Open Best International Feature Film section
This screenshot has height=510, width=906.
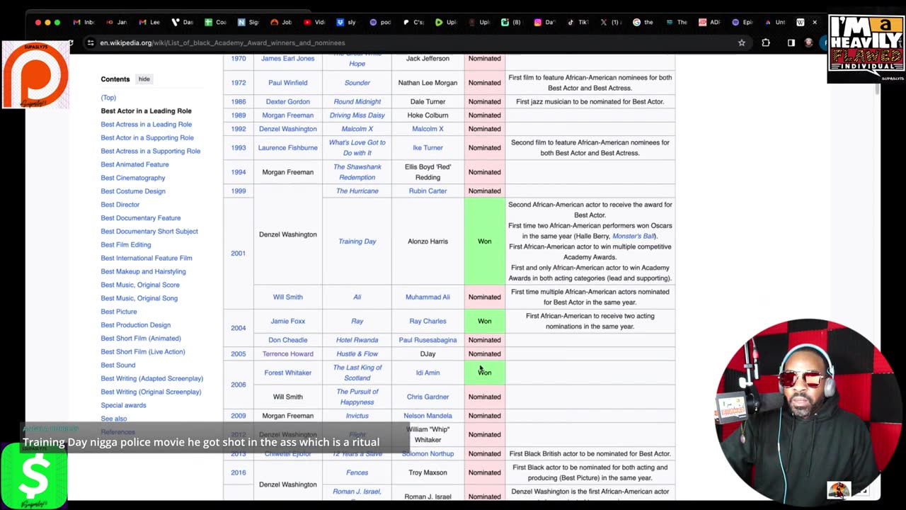click(147, 259)
